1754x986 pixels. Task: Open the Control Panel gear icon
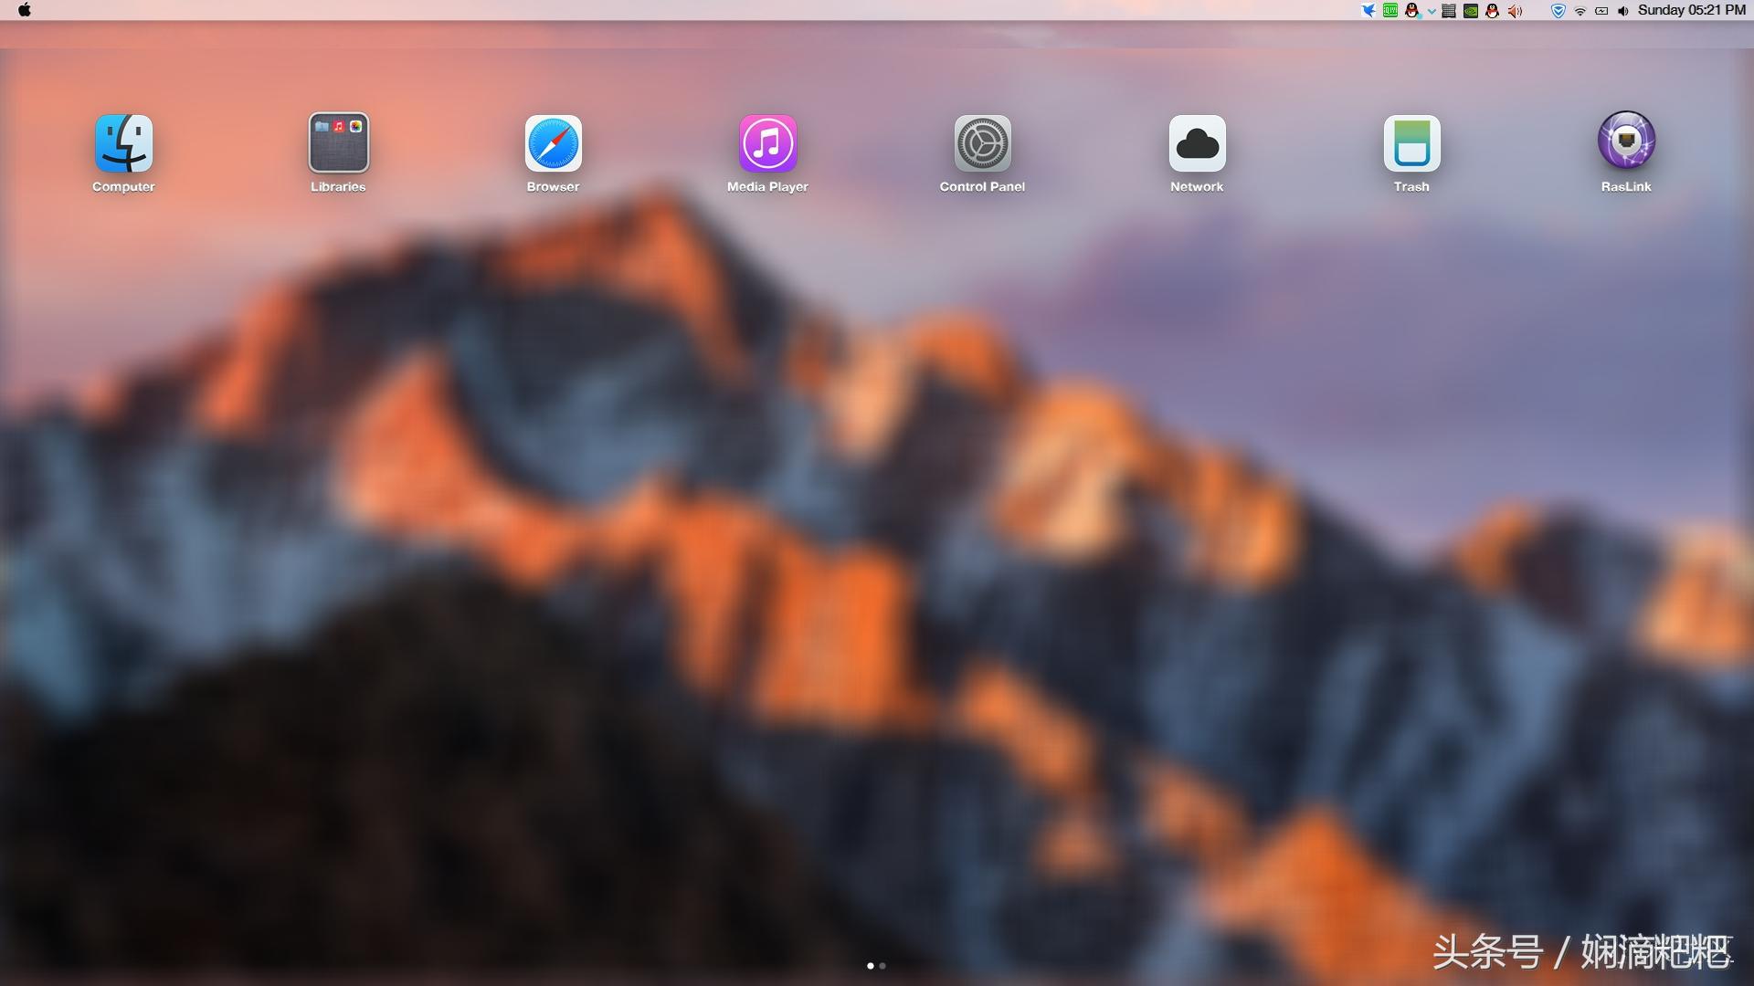click(982, 144)
